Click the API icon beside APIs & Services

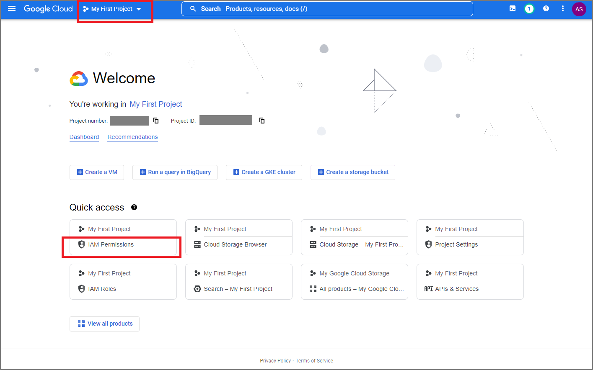coord(429,289)
